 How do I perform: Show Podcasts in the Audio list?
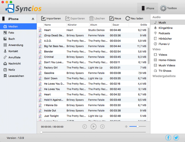[x=164, y=33]
